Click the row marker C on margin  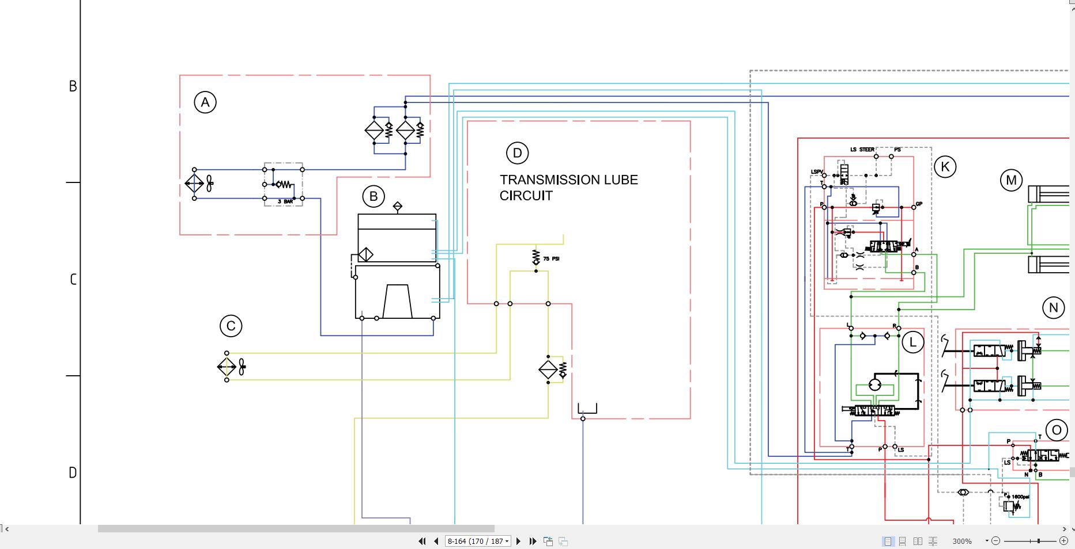73,280
